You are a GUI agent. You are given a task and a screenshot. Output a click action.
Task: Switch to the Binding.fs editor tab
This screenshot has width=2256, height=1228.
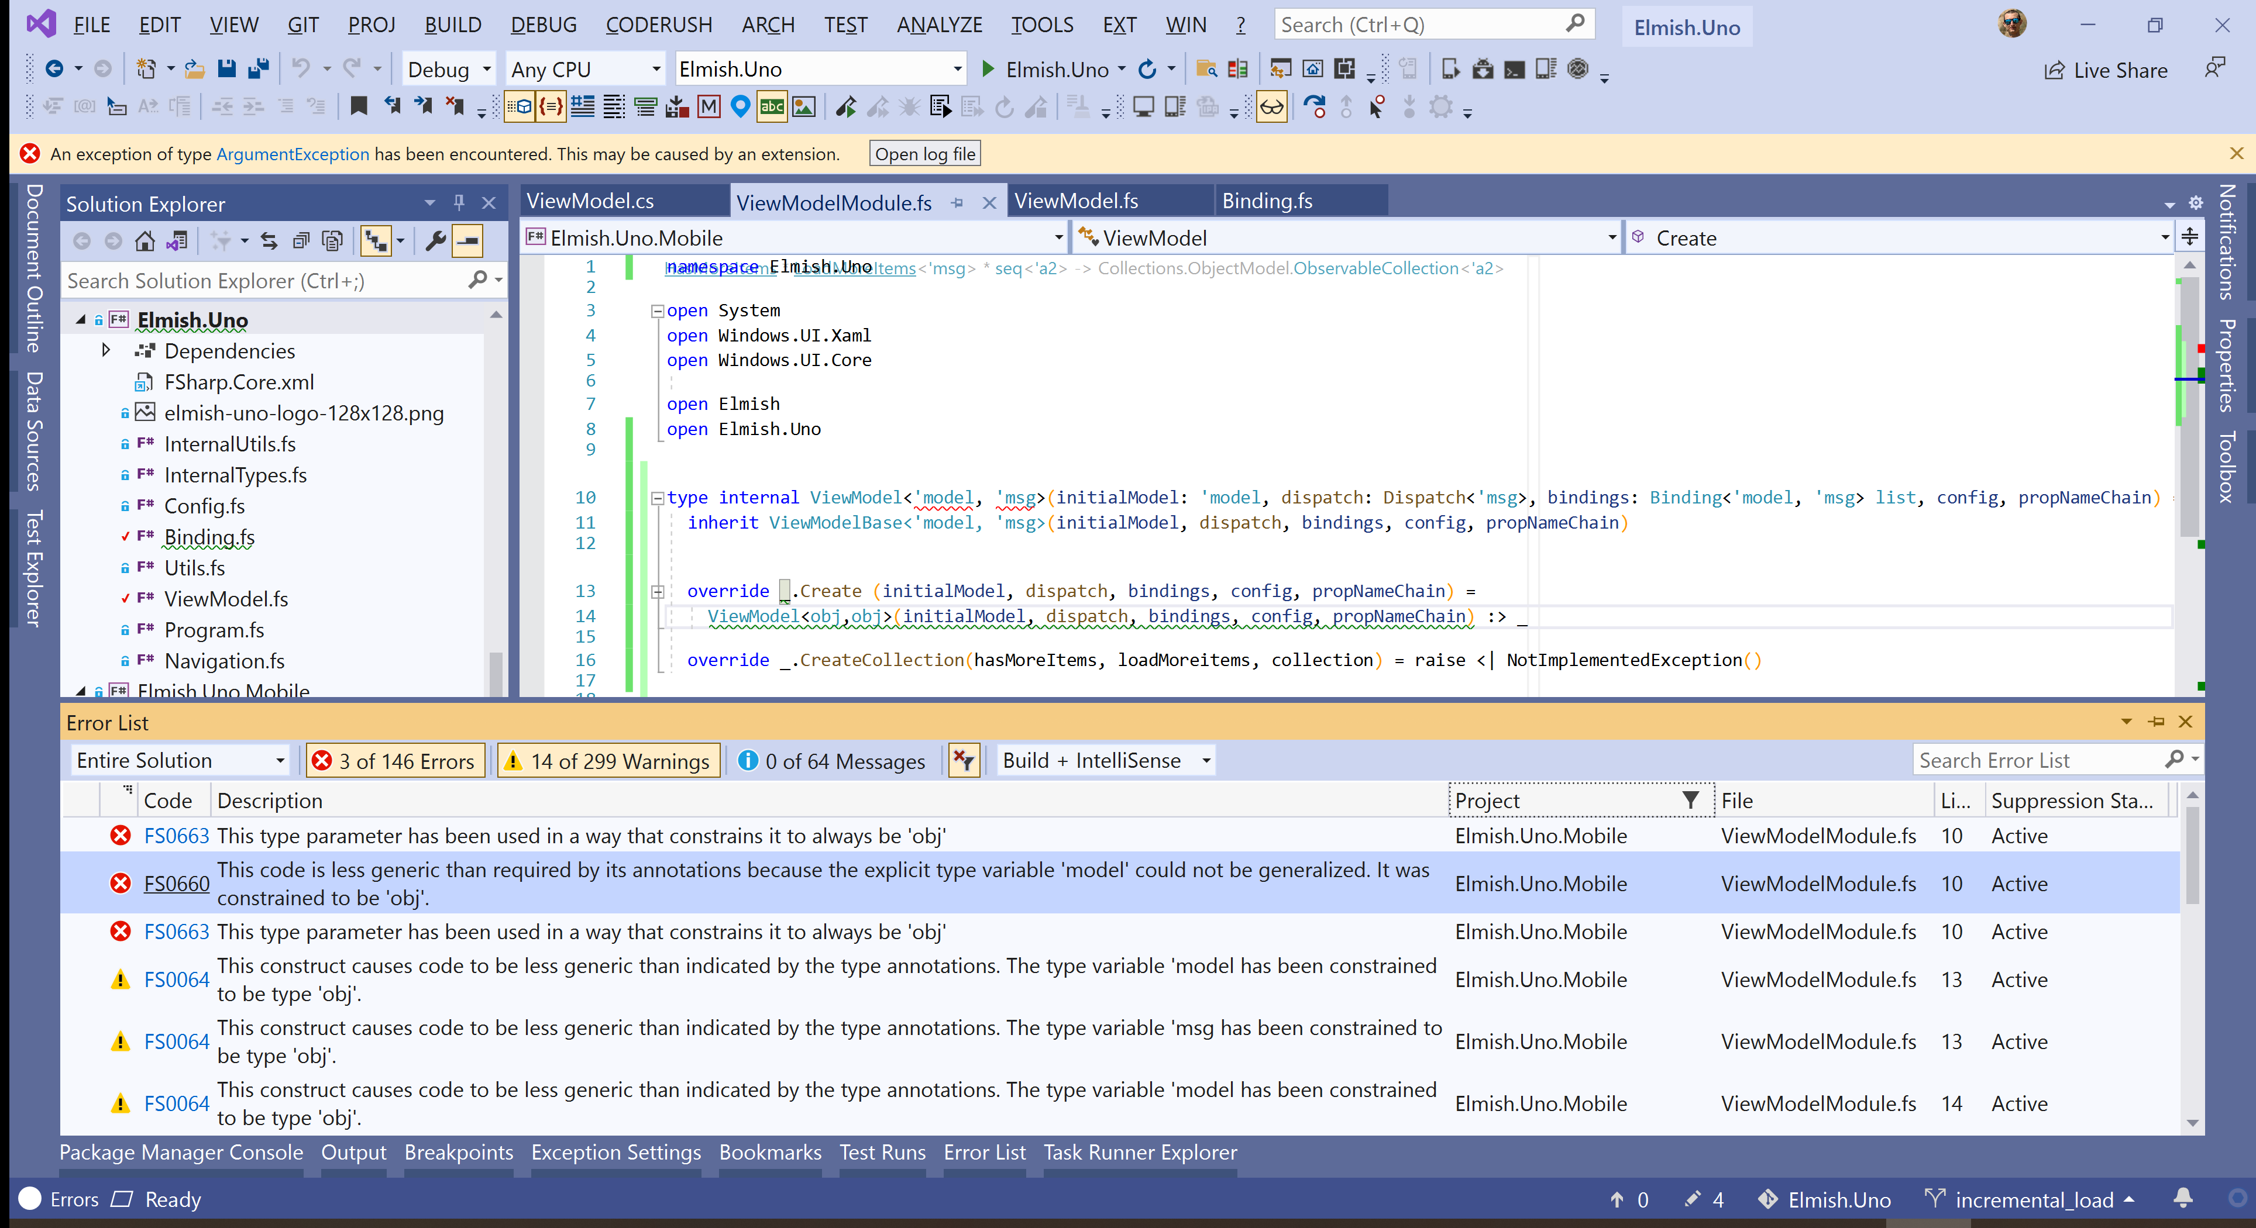coord(1267,201)
